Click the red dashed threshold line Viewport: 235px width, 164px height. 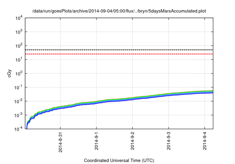[x=119, y=54]
